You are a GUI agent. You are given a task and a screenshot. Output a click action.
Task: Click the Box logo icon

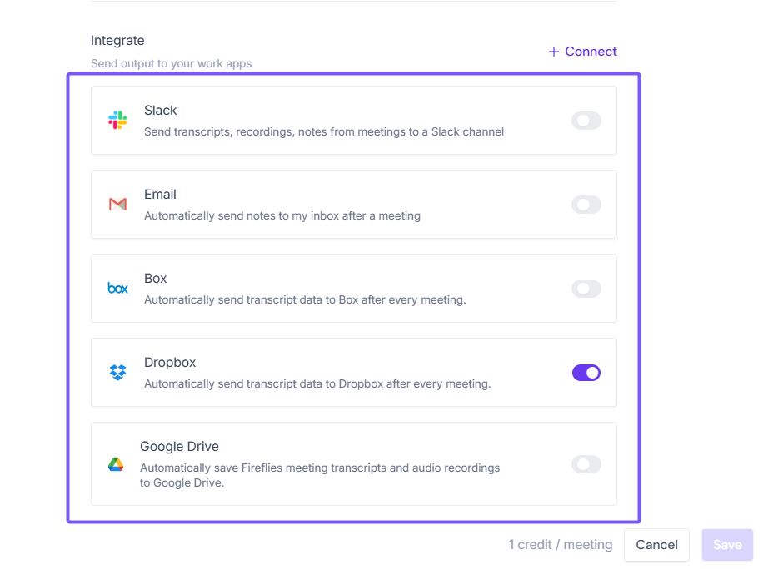[117, 289]
